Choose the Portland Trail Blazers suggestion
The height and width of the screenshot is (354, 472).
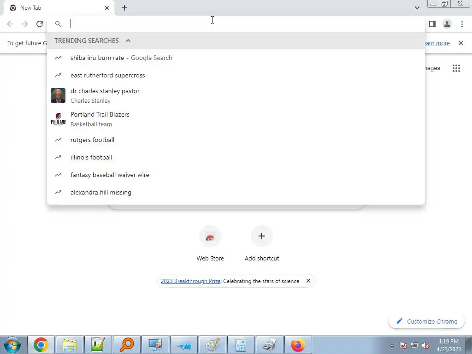(236, 119)
